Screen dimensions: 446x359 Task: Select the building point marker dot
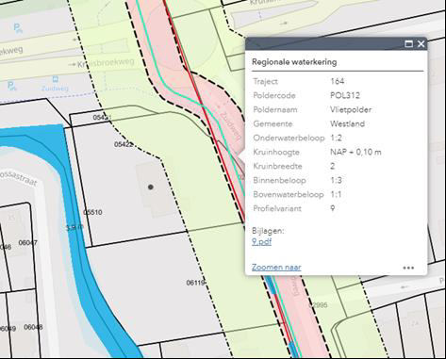[x=151, y=187]
